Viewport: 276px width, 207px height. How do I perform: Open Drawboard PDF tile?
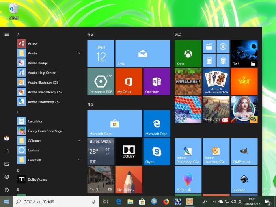(101, 82)
